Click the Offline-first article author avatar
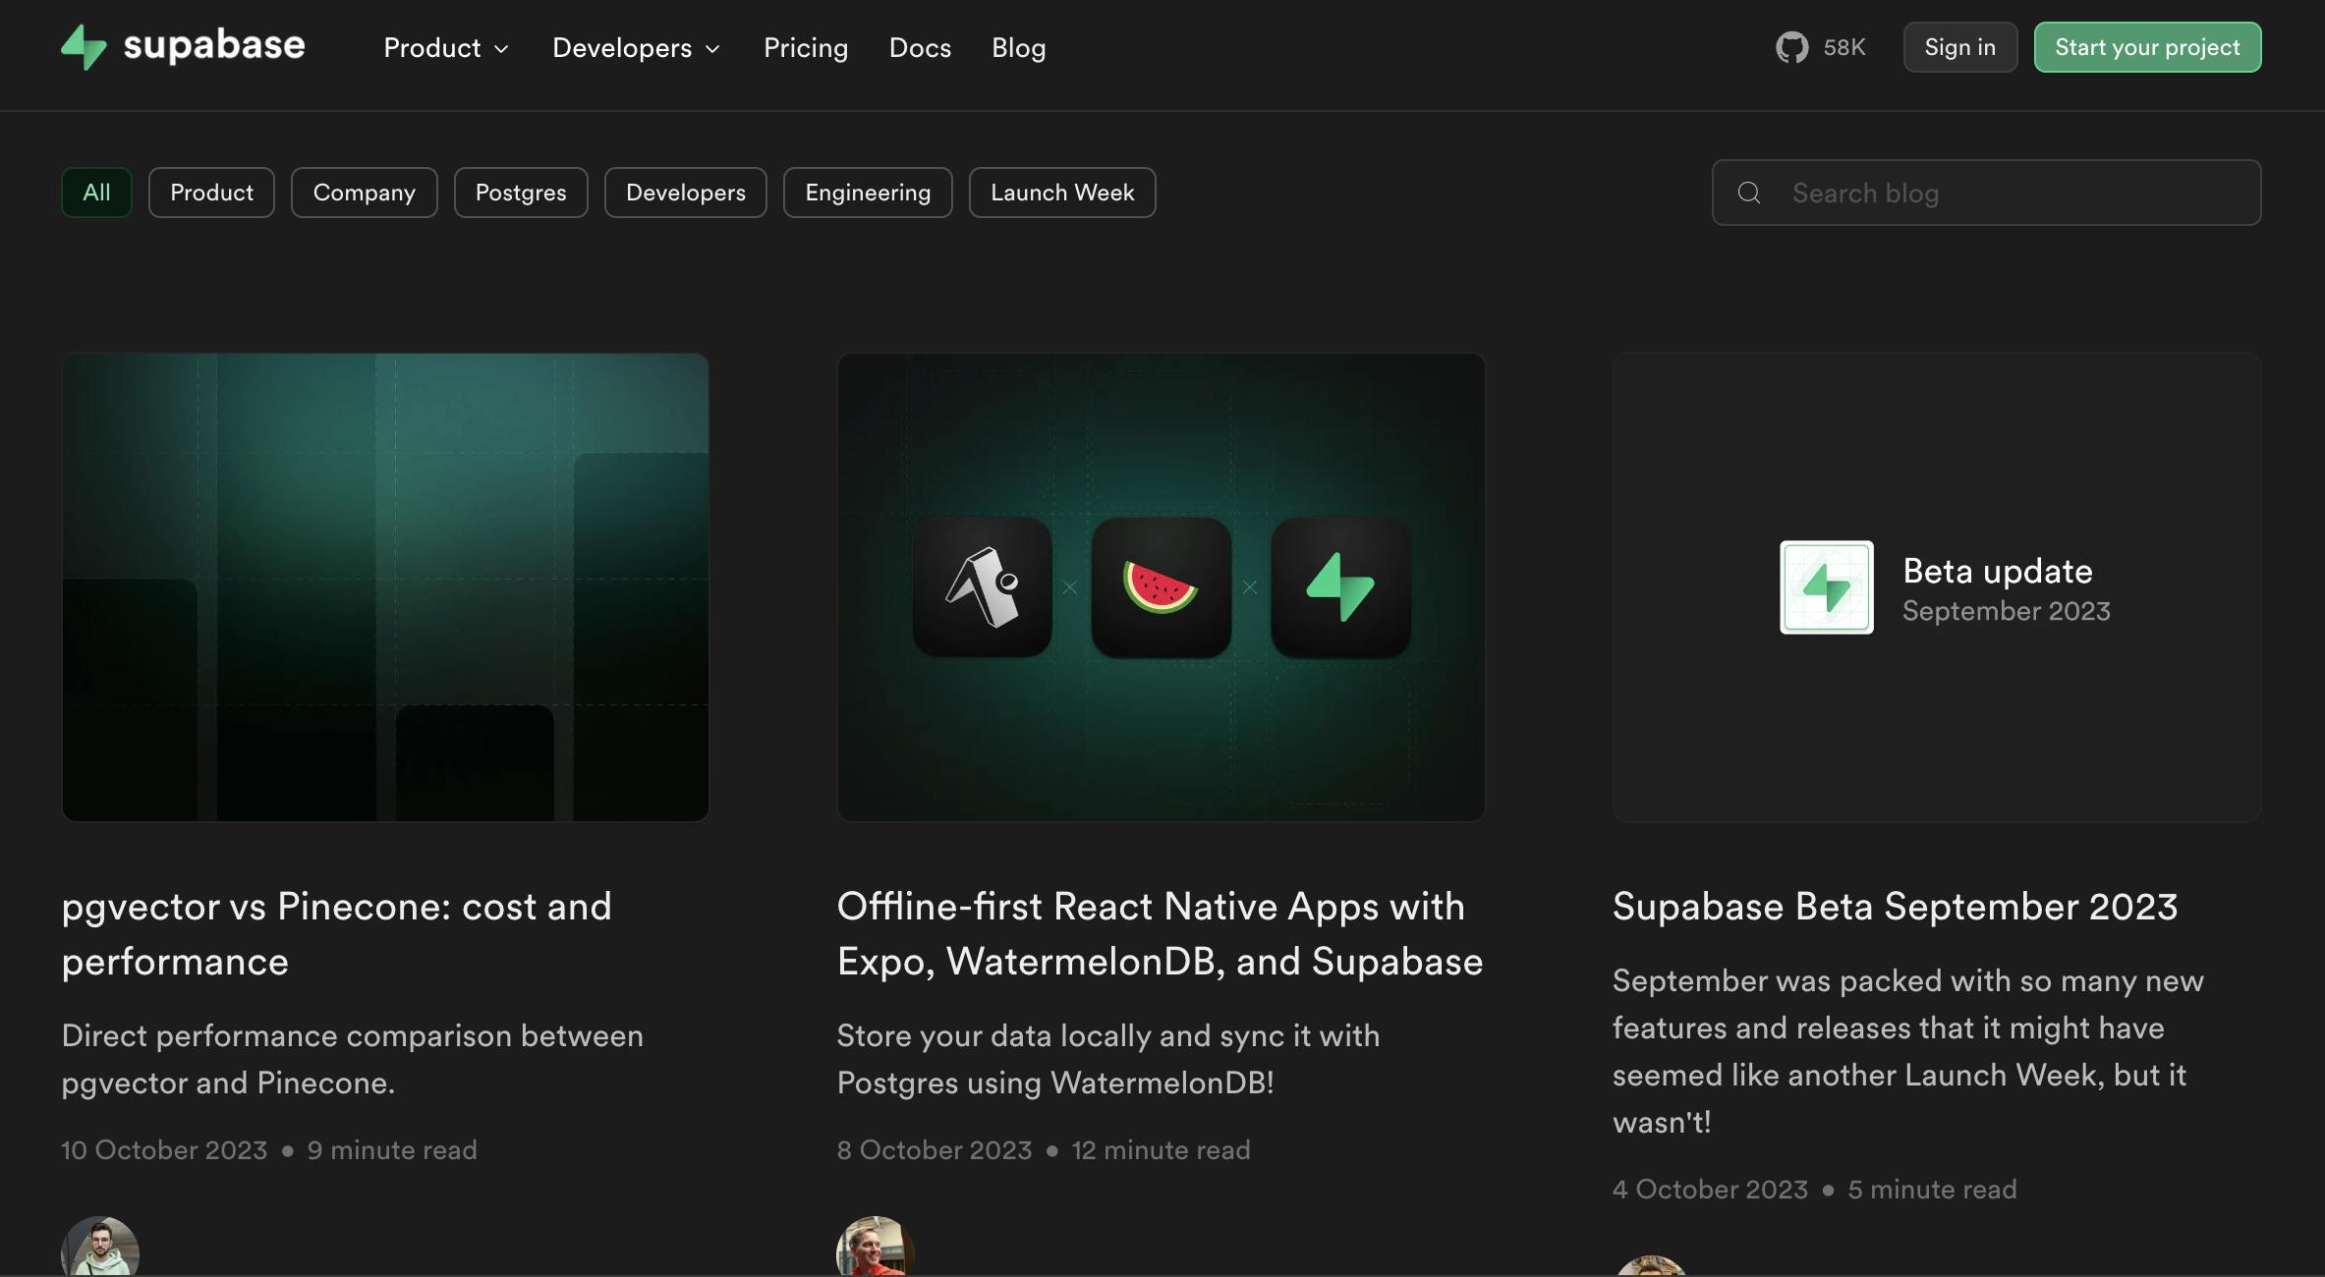The height and width of the screenshot is (1277, 2325). 875,1249
